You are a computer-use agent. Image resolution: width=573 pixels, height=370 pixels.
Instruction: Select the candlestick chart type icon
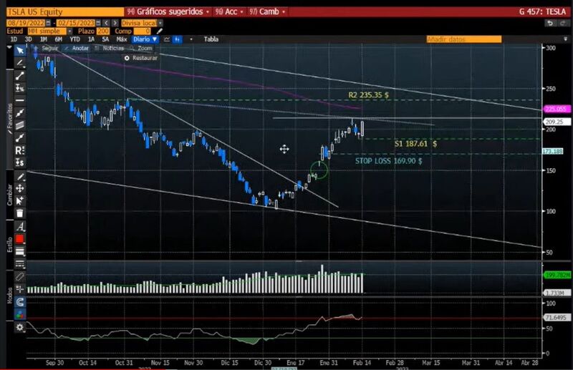click(x=178, y=39)
